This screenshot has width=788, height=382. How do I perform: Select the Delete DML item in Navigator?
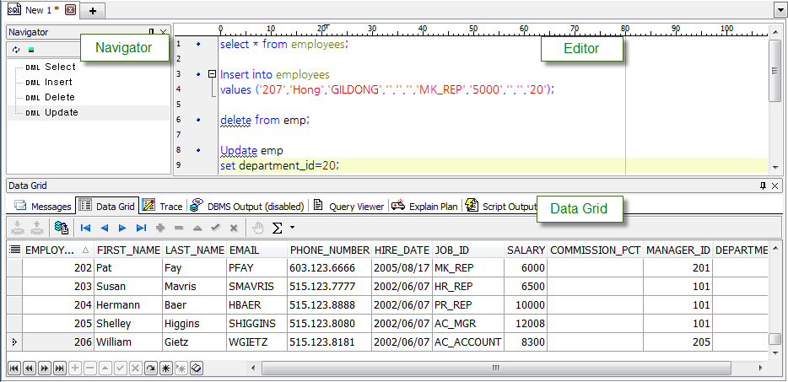(x=59, y=97)
